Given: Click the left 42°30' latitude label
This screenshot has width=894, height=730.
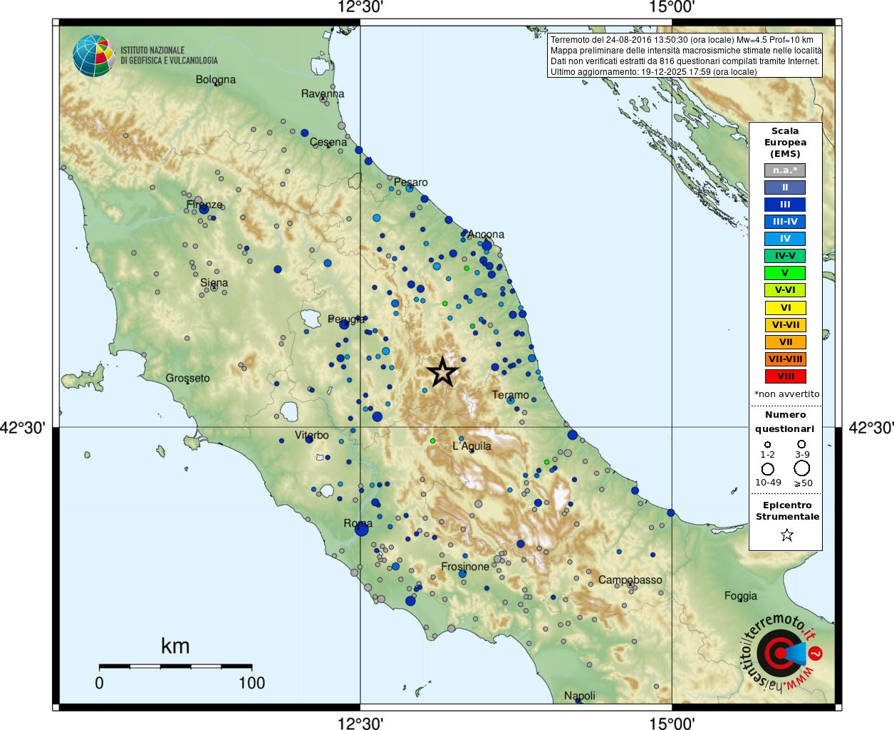Looking at the screenshot, I should click(x=23, y=428).
